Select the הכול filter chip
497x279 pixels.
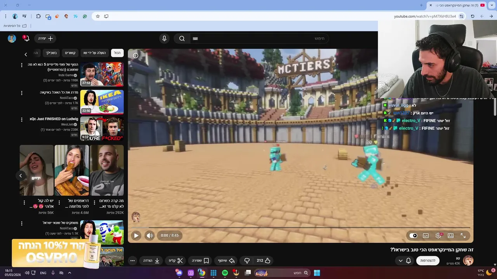click(x=117, y=53)
